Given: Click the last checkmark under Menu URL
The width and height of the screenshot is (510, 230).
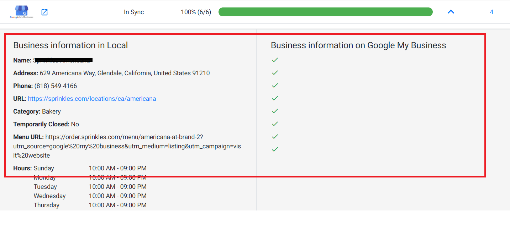Looking at the screenshot, I should click(x=275, y=149).
